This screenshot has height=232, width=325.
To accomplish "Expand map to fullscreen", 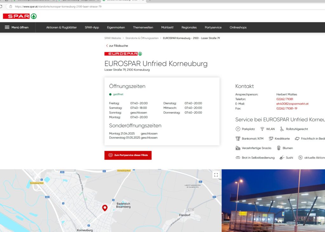I will click(216, 175).
